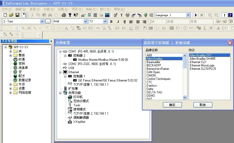Expand the 警报 folder in project tree

tap(10, 55)
